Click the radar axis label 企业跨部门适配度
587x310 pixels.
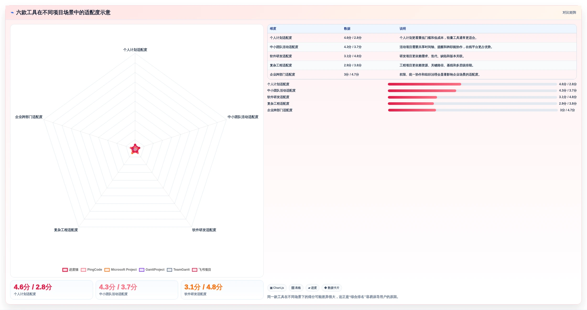29,117
